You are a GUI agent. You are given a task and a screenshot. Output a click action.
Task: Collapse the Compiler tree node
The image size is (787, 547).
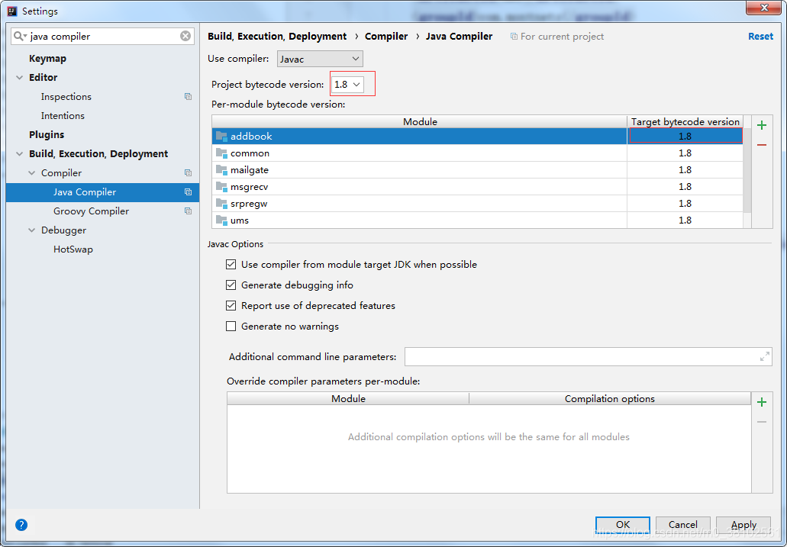click(31, 172)
